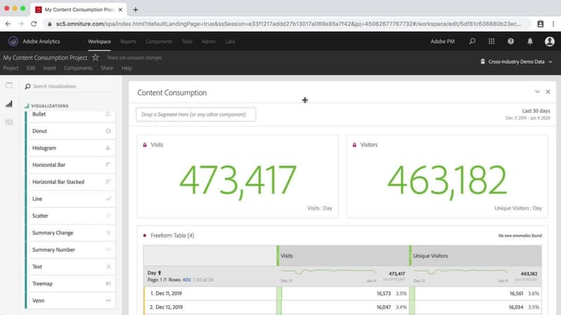The width and height of the screenshot is (561, 315).
Task: Open the Components menu in project bar
Action: (78, 68)
